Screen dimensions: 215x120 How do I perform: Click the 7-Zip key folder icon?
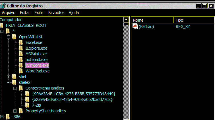(27, 105)
